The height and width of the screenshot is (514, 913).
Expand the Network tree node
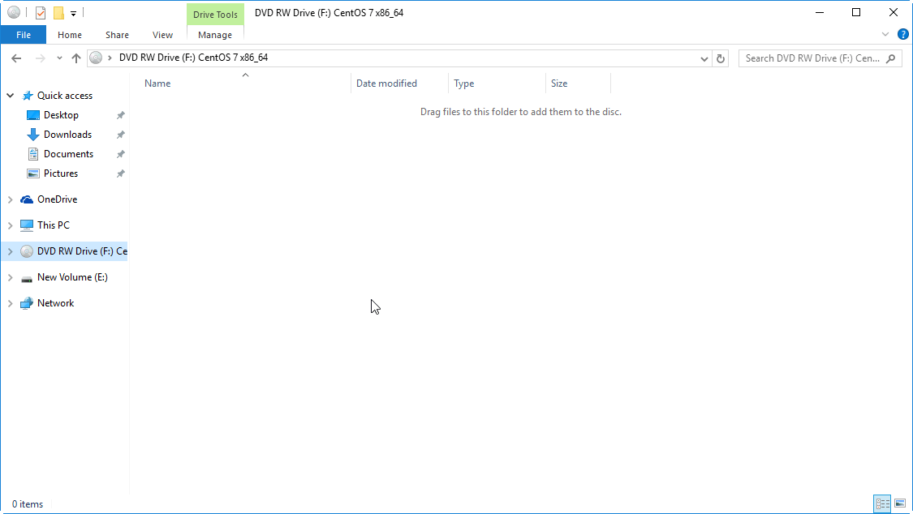tap(11, 303)
